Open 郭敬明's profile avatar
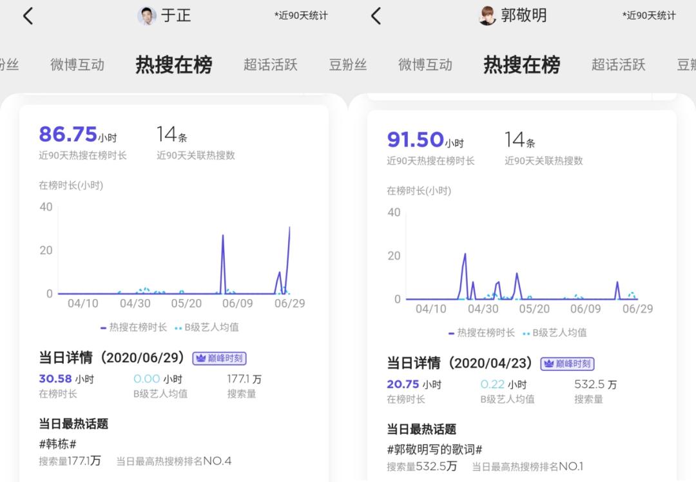 pos(487,16)
